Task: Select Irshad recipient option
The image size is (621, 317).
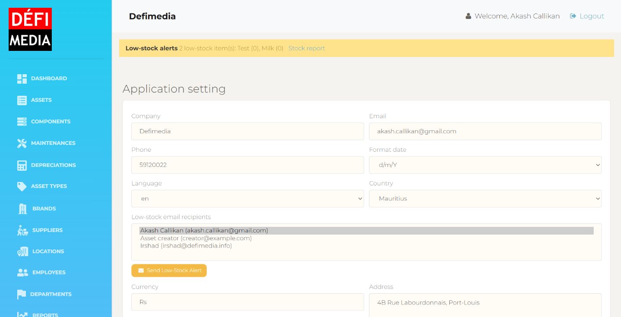Action: point(366,246)
